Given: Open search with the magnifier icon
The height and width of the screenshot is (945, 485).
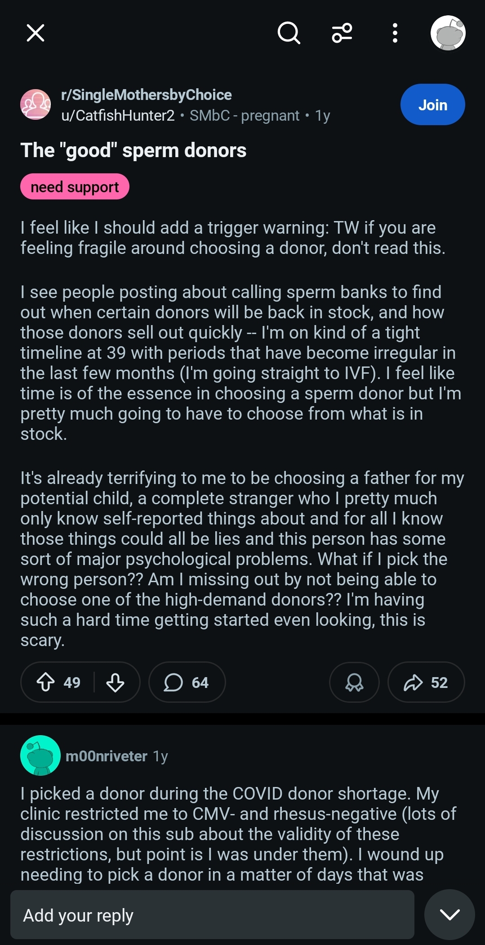Looking at the screenshot, I should [x=289, y=33].
